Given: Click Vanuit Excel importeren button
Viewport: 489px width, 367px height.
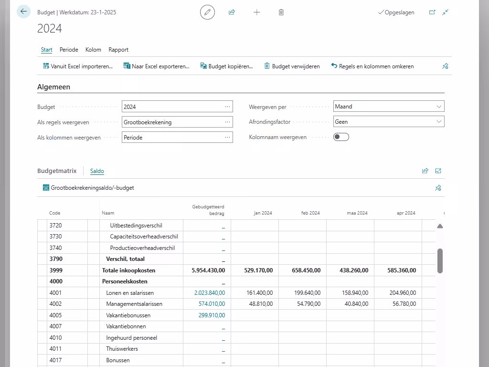Looking at the screenshot, I should point(78,66).
